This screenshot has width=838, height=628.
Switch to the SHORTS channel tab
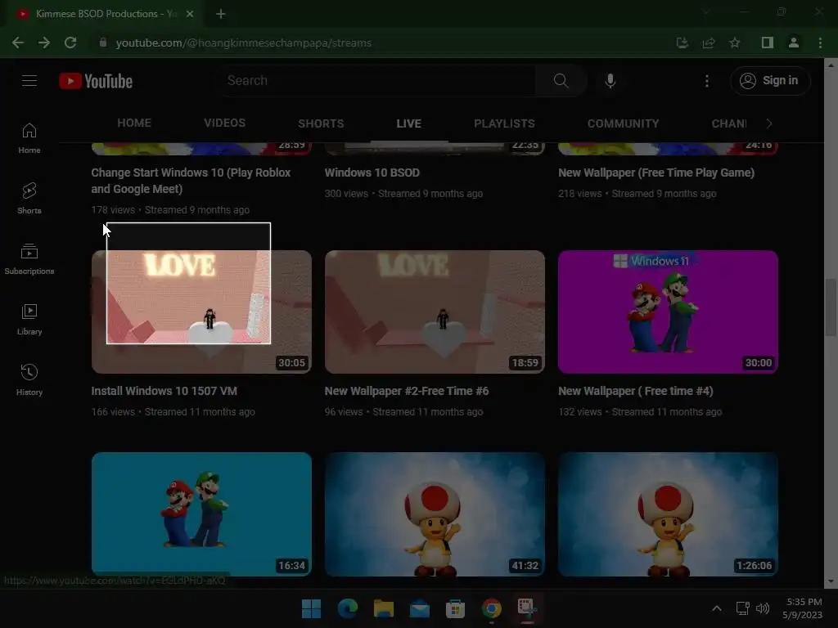coord(321,123)
